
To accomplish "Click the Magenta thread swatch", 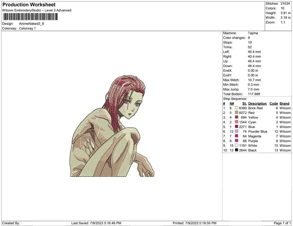I will point(236,136).
